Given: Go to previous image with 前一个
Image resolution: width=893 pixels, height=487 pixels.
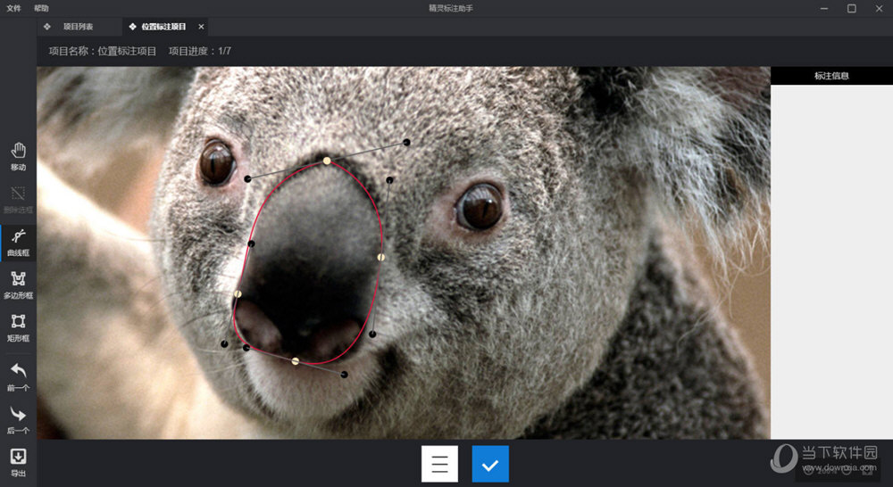Looking at the screenshot, I should point(18,377).
